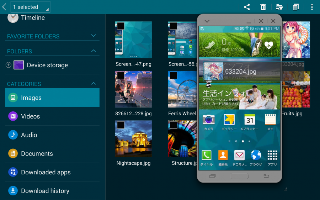Open the Camera app in floating window
320x200 pixels.
208,120
